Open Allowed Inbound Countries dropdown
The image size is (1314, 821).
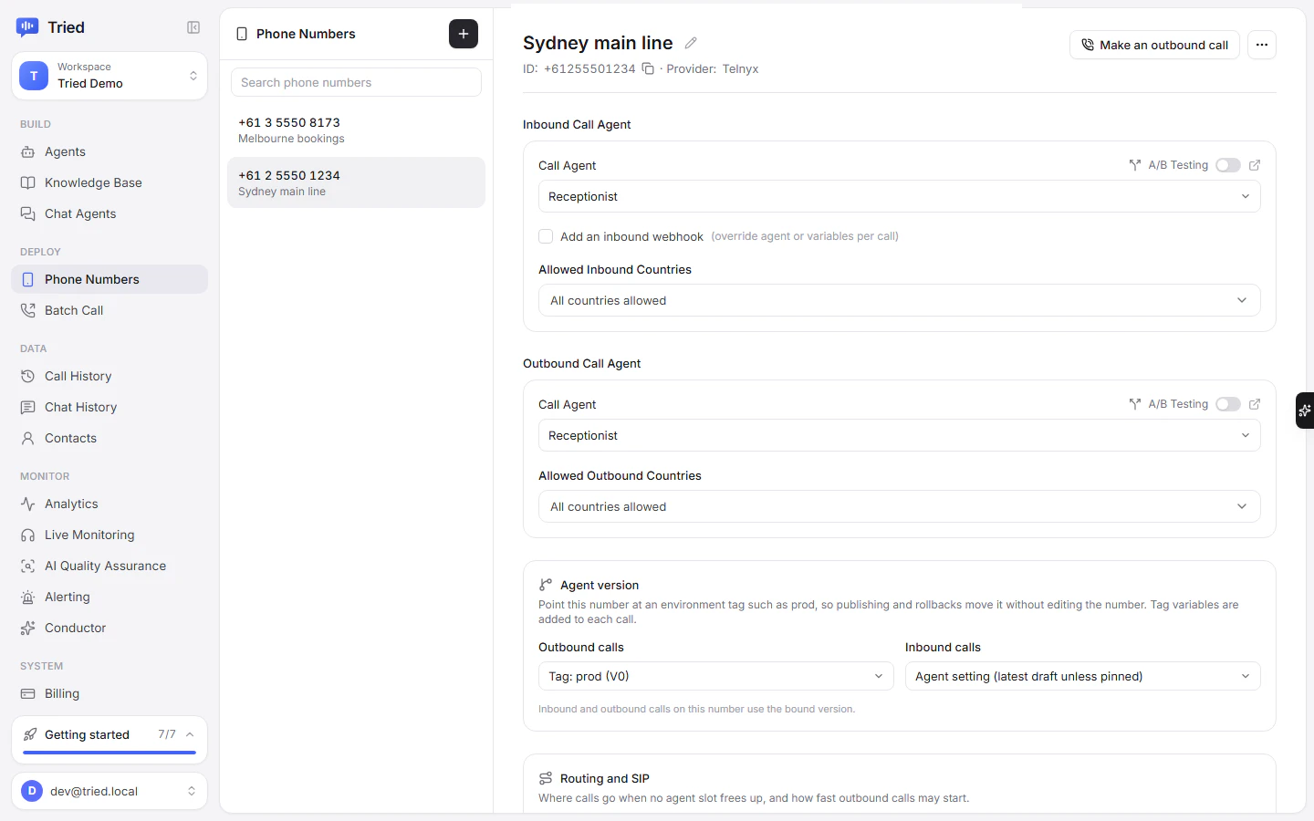pos(900,300)
